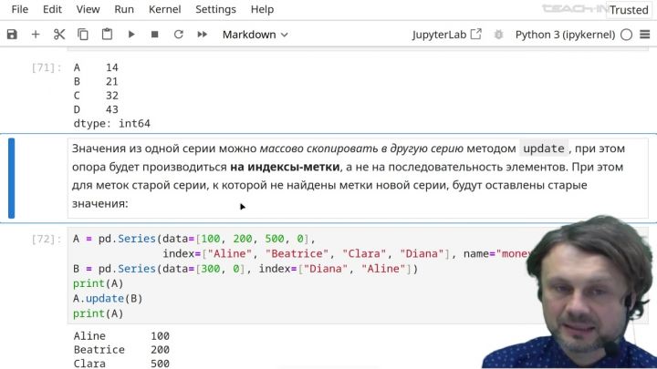The height and width of the screenshot is (369, 657).
Task: Open the Kernel menu
Action: [165, 9]
